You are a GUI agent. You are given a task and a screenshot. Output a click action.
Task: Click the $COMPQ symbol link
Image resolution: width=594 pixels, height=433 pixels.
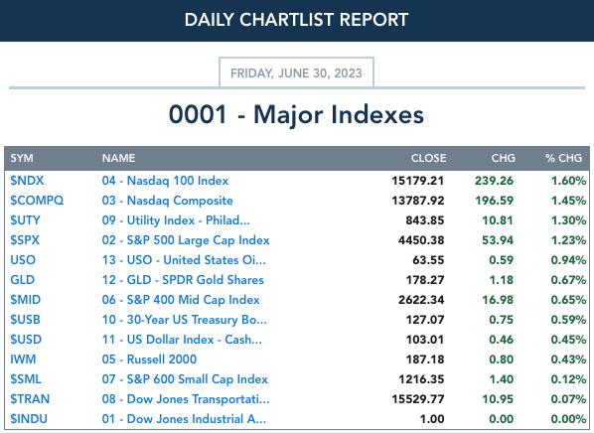(37, 201)
